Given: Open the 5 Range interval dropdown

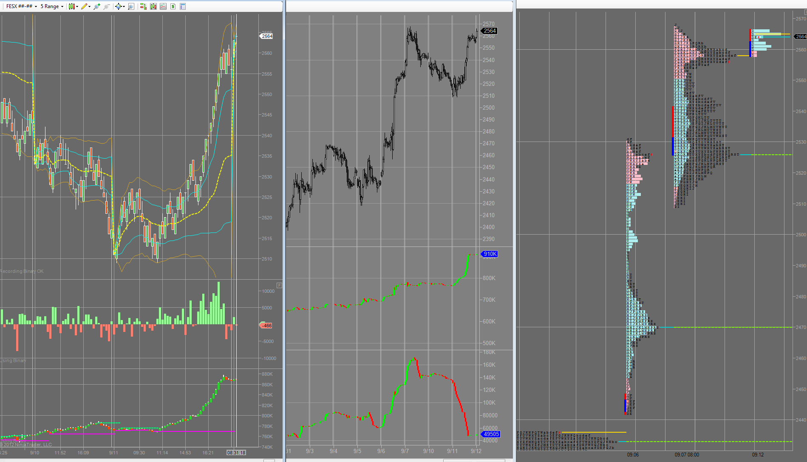Looking at the screenshot, I should (52, 6).
